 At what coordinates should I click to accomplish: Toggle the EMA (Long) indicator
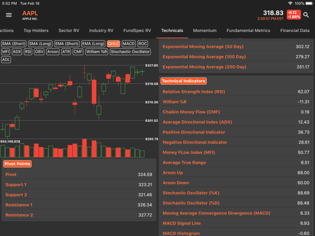coord(93,44)
